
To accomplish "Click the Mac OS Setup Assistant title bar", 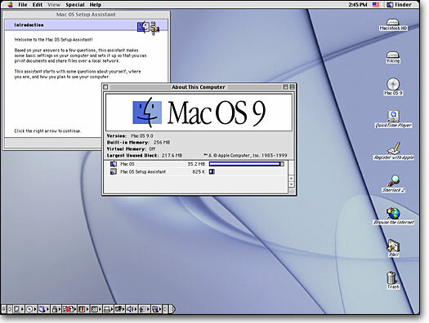I will click(86, 15).
